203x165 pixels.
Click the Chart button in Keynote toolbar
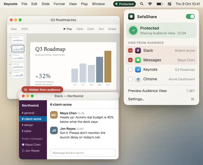point(91,29)
